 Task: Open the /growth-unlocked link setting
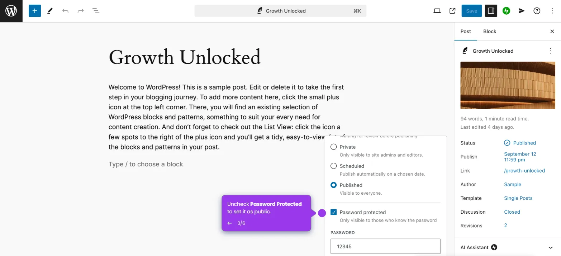click(524, 171)
